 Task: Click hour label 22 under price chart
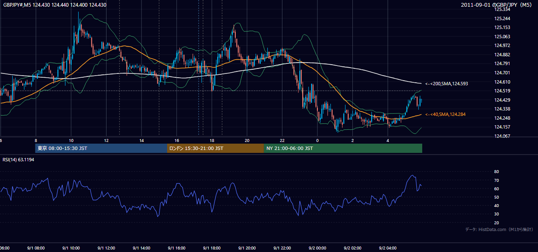click(282, 140)
